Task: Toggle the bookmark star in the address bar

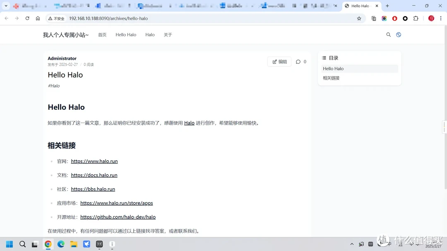Action: (359, 19)
